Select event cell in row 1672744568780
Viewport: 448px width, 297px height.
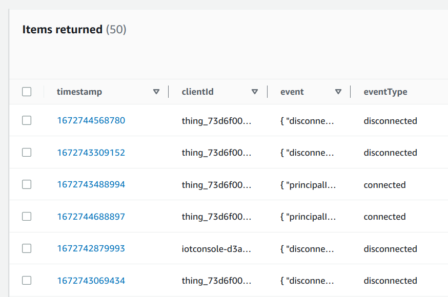[307, 121]
